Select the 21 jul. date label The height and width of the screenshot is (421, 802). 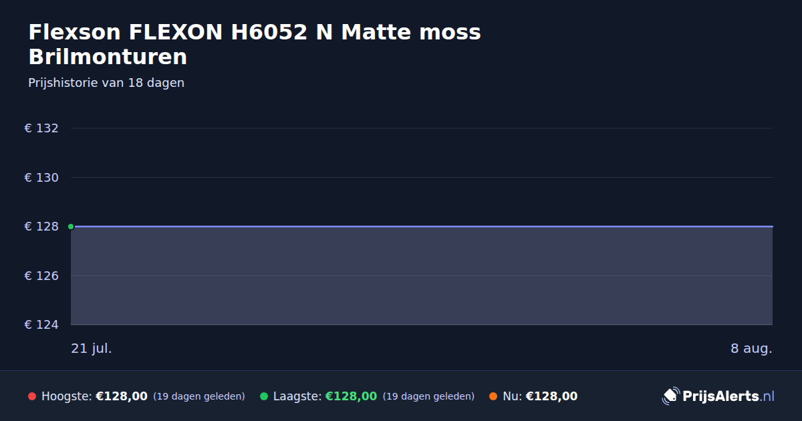coord(92,348)
